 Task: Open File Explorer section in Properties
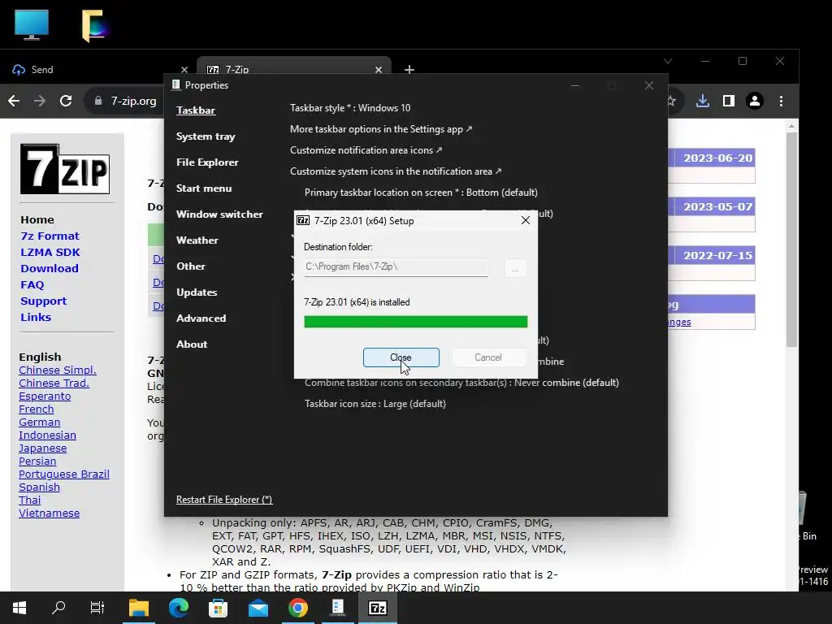pyautogui.click(x=207, y=162)
